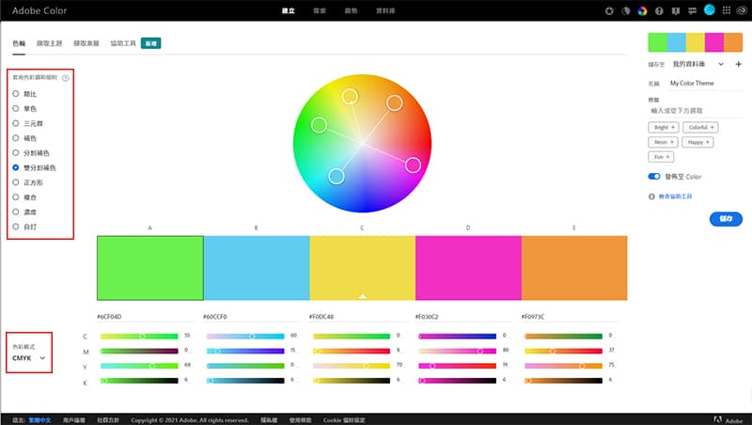Click the #F030C2 hex value field
This screenshot has height=425, width=752.
coord(464,317)
